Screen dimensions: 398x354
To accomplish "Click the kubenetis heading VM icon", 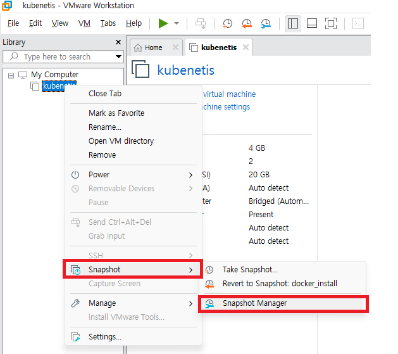I will pyautogui.click(x=140, y=69).
